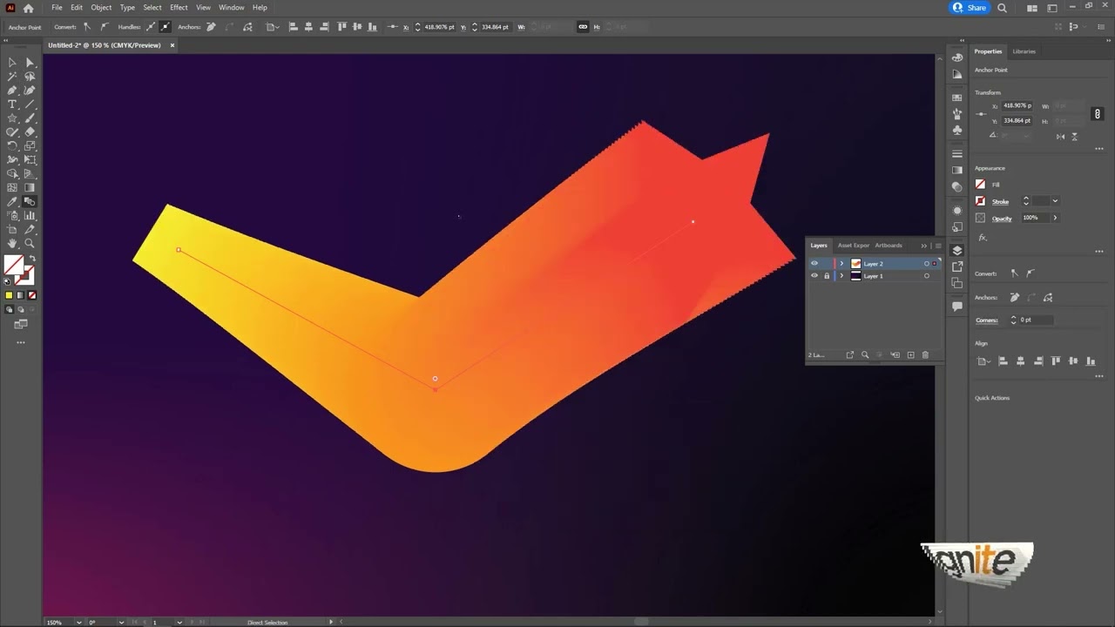Image resolution: width=1115 pixels, height=627 pixels.
Task: Select the Direct Selection tool
Action: pyautogui.click(x=30, y=63)
